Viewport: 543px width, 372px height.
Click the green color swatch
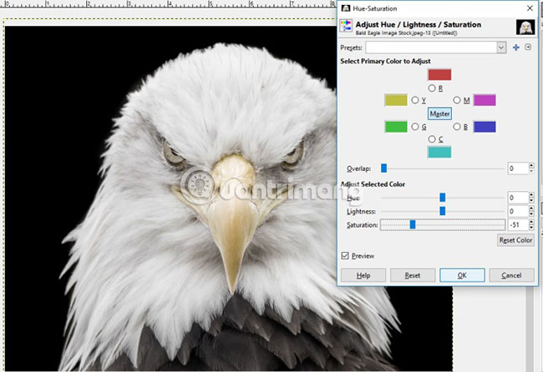[x=396, y=127]
